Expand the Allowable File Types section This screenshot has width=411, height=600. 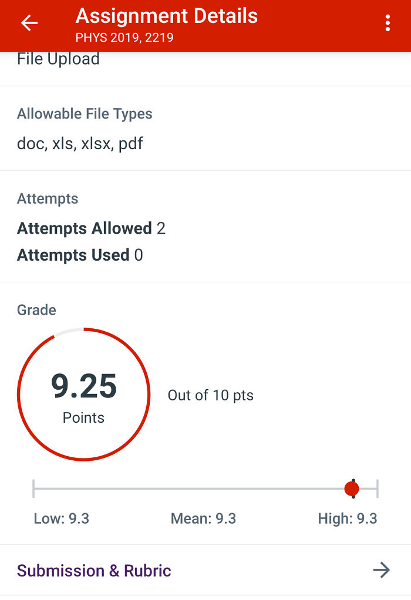pos(84,114)
